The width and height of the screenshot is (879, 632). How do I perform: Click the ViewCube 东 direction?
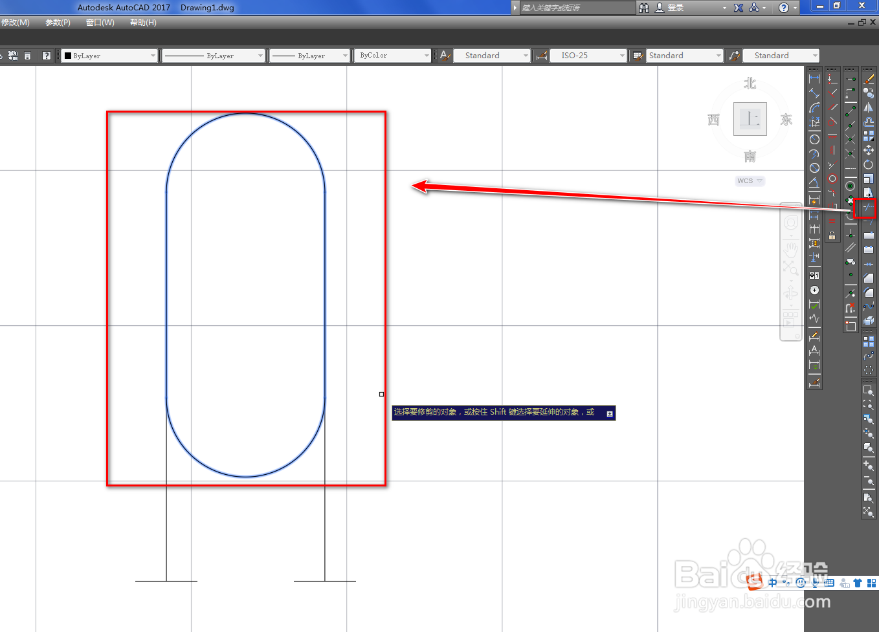pos(786,120)
